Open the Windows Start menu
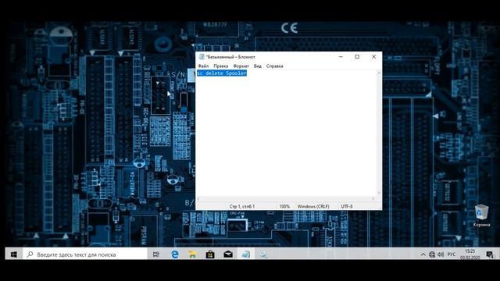Viewport: 500px width, 281px height. [14, 254]
